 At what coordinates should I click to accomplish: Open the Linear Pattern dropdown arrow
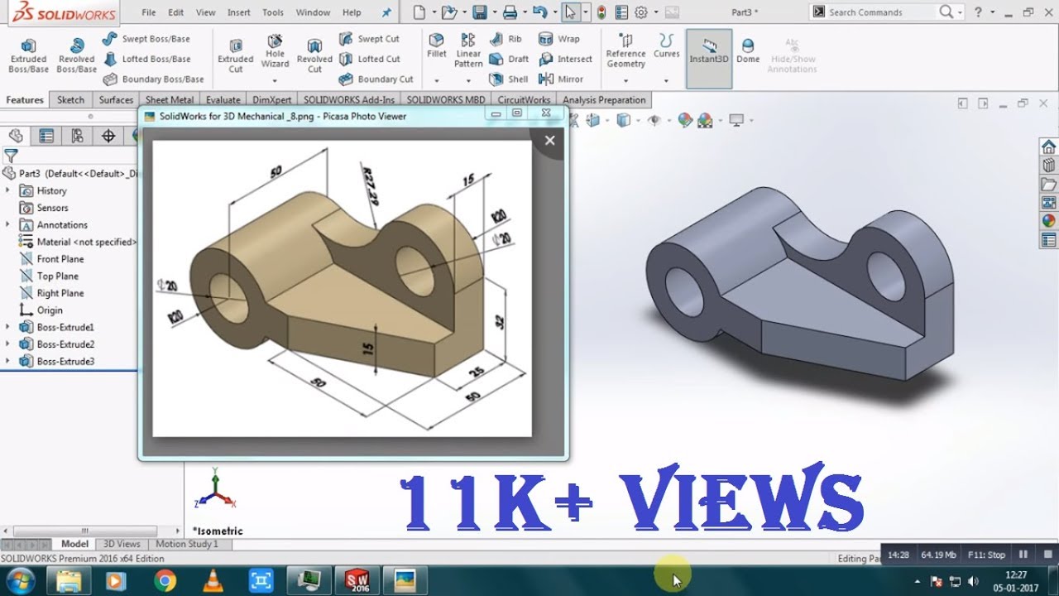click(468, 80)
